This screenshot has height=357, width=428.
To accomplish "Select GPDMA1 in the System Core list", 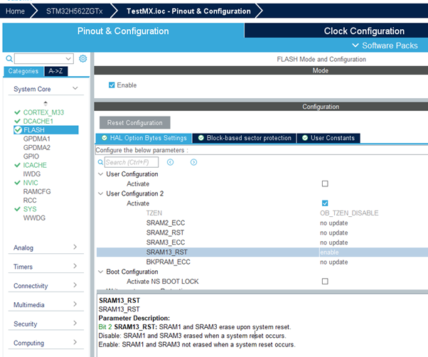I will 37,139.
